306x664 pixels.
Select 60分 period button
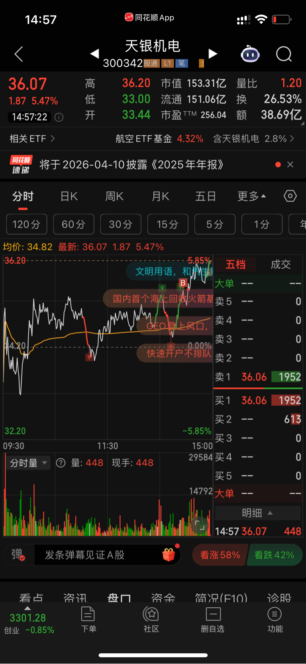[74, 224]
